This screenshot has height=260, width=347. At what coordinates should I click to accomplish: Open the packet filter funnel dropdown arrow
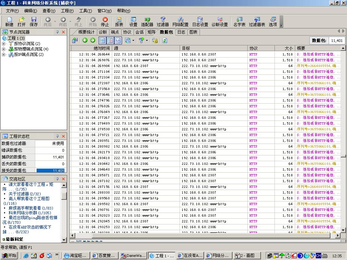(147, 41)
